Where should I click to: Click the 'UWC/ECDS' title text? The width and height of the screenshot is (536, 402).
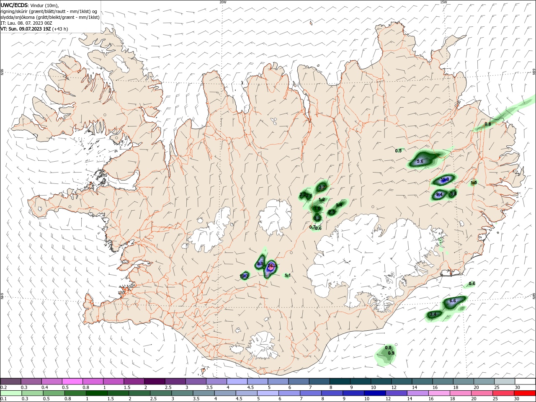point(14,5)
